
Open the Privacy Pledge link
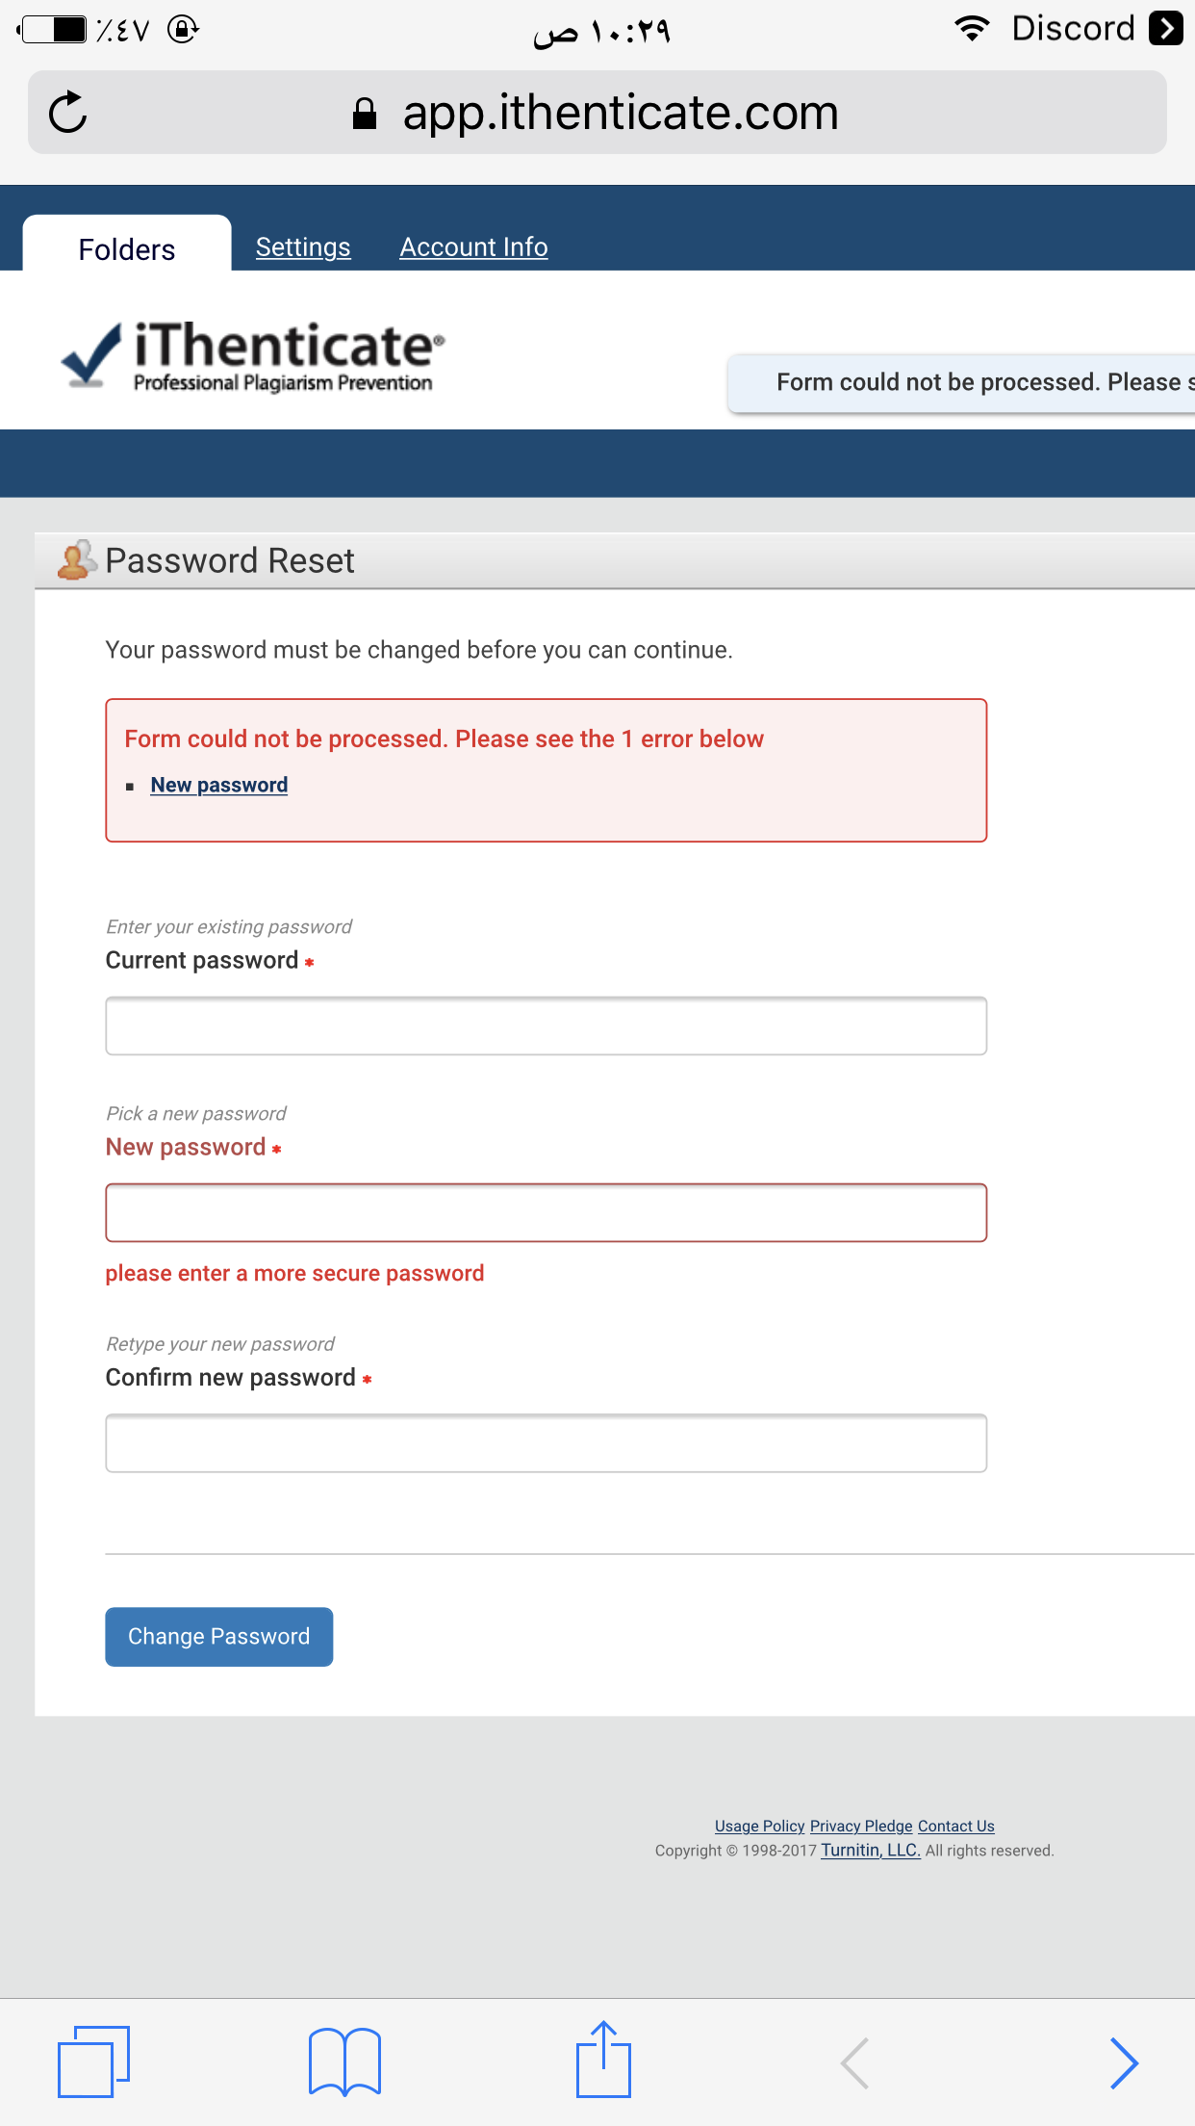click(861, 1826)
